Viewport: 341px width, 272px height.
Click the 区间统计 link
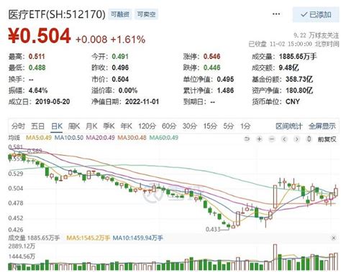click(289, 126)
